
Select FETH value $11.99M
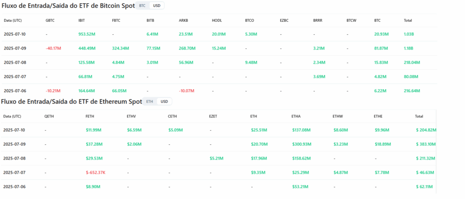(x=94, y=130)
